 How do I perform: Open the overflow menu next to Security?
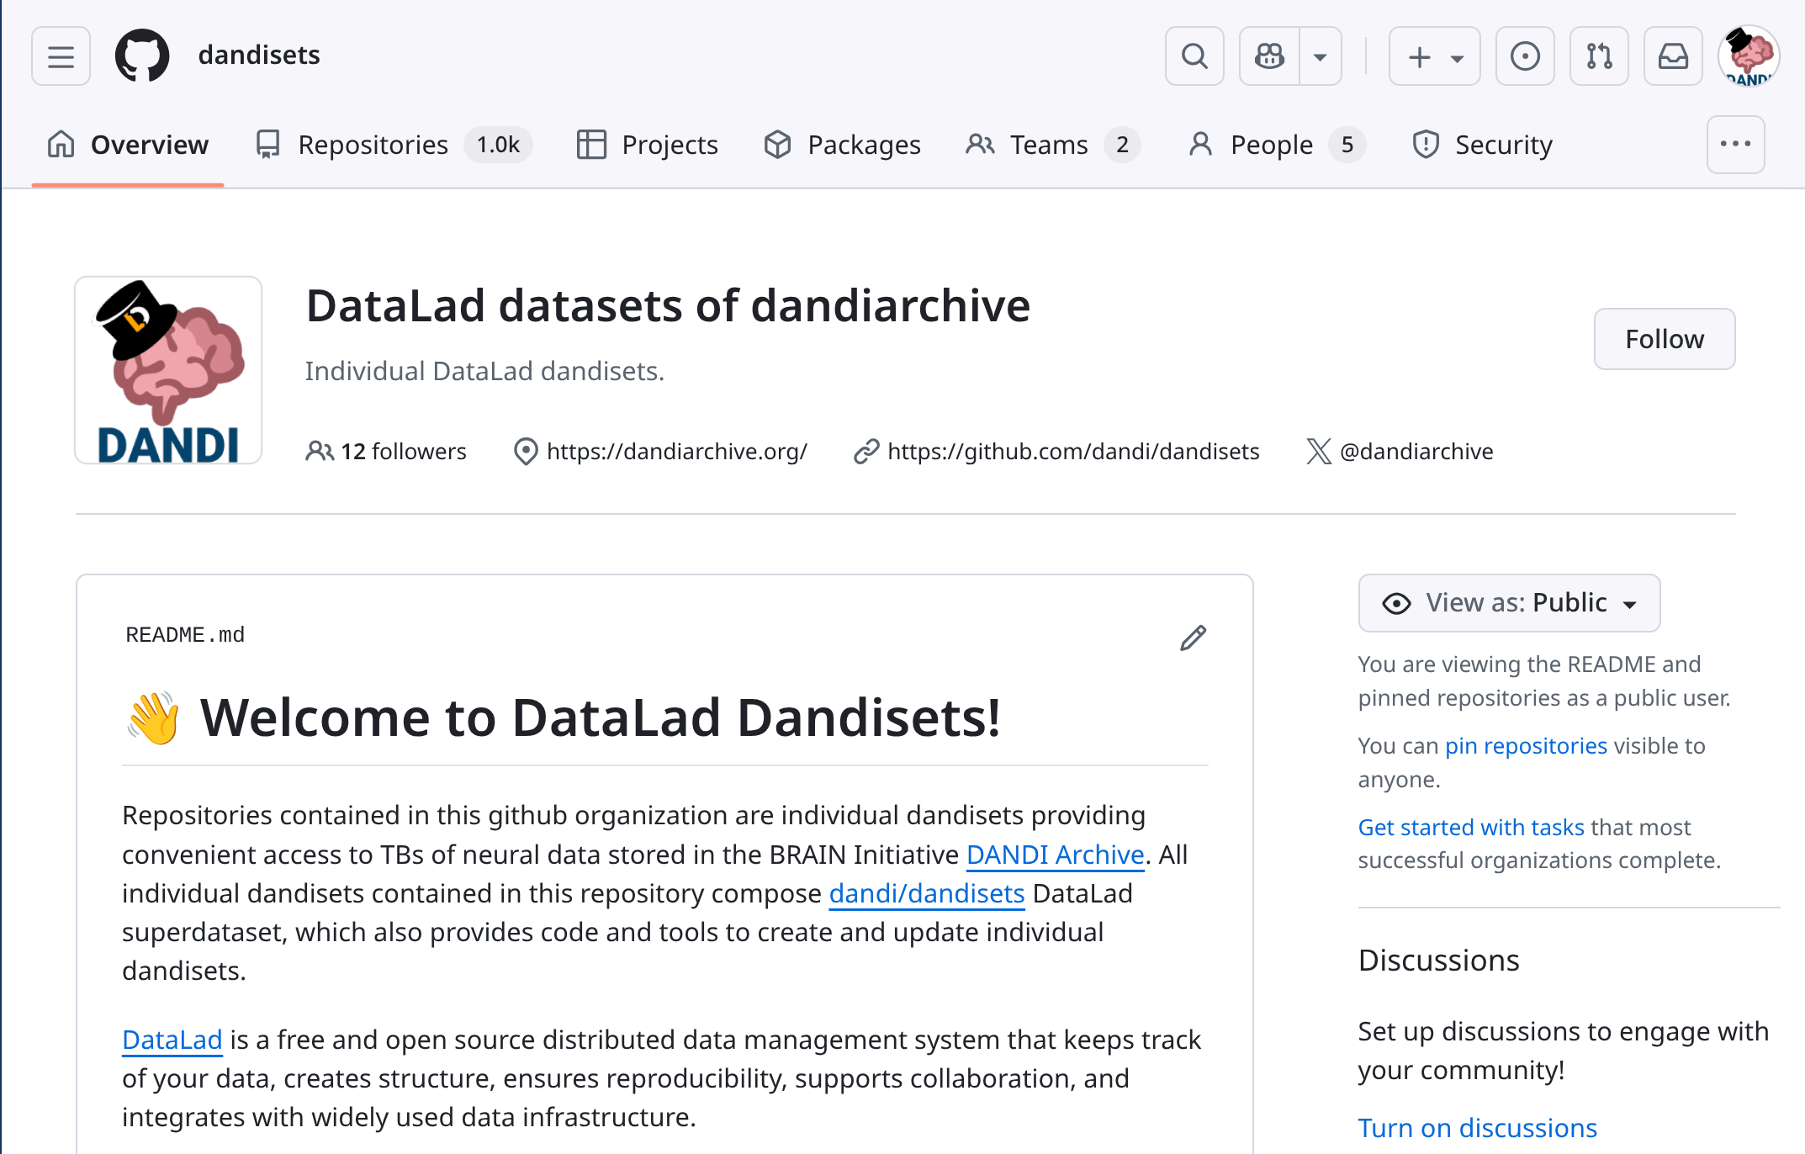(x=1736, y=145)
